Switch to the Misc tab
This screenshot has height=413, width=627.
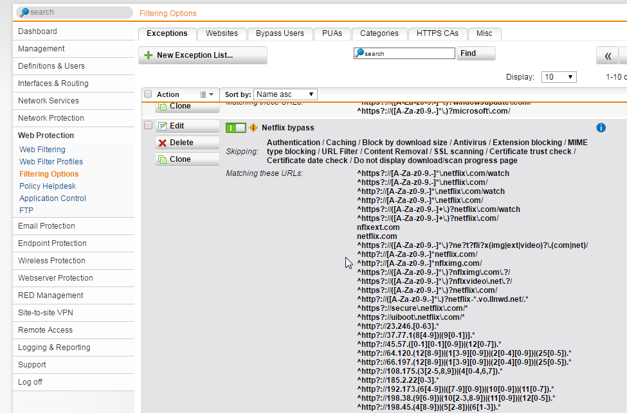coord(484,33)
